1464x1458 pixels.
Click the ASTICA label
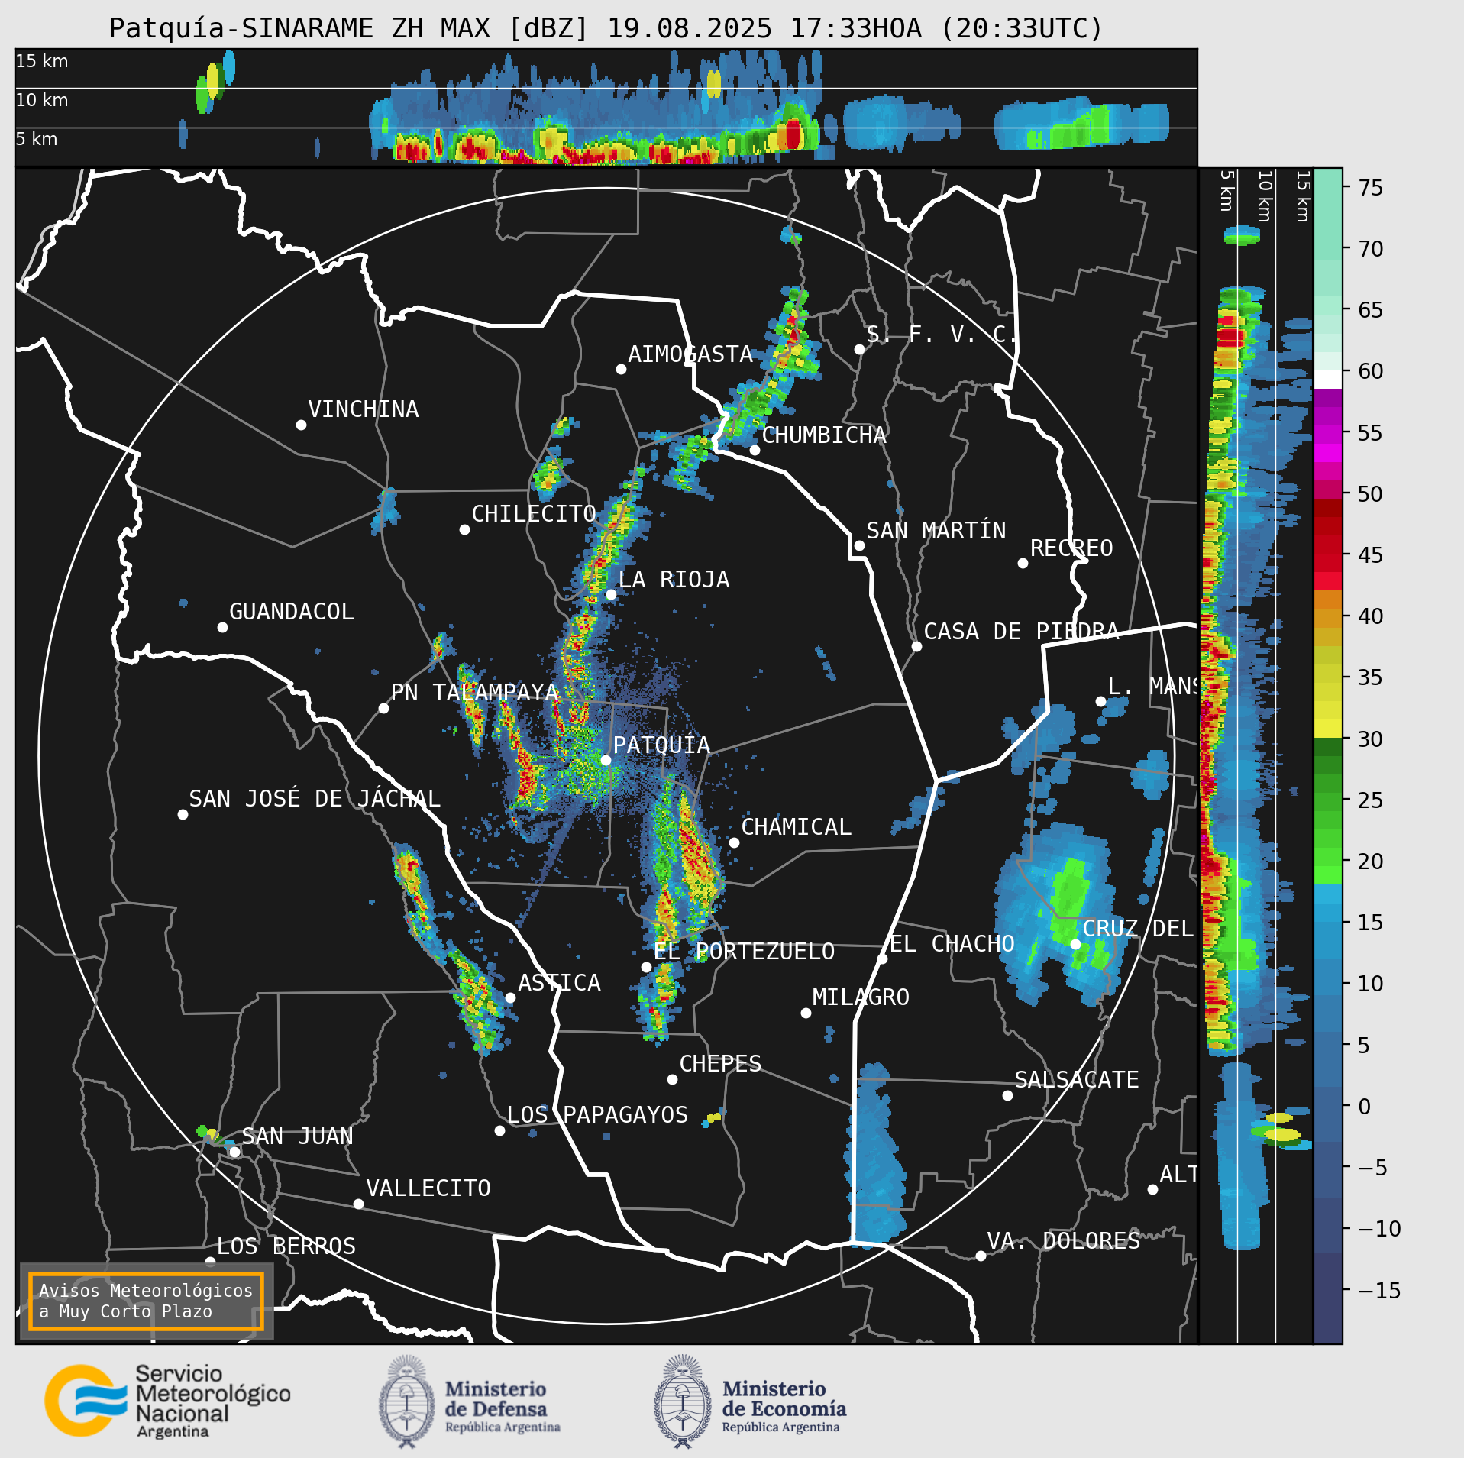coord(560,982)
